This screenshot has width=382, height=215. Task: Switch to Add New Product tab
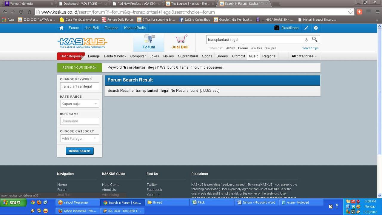136,4
